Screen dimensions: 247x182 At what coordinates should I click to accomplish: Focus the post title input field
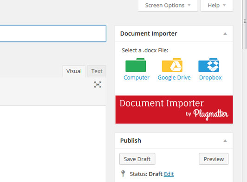(x=53, y=34)
